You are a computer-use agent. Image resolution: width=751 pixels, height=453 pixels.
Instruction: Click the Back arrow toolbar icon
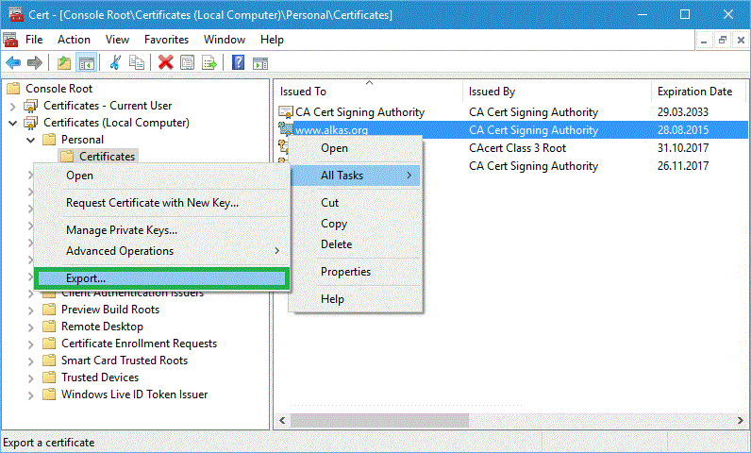click(13, 62)
